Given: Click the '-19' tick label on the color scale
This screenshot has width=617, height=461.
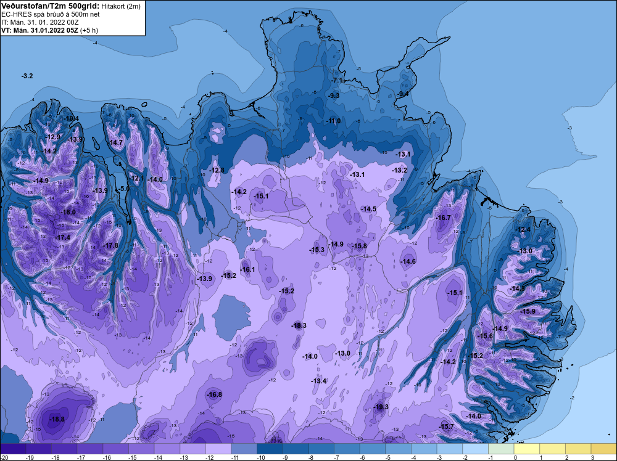Looking at the screenshot, I should (x=29, y=457).
